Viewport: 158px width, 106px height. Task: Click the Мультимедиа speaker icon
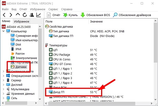(x=8, y=89)
